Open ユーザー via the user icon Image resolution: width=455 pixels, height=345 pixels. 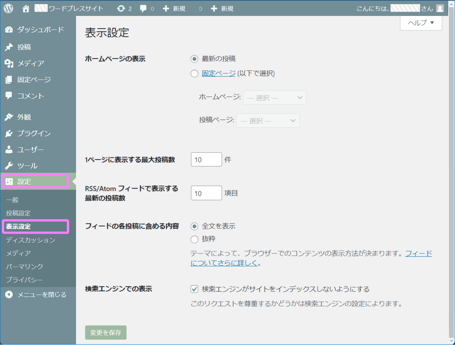[9, 149]
